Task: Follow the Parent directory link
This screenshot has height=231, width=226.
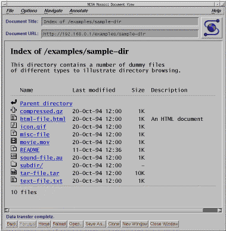Action: tap(46, 104)
